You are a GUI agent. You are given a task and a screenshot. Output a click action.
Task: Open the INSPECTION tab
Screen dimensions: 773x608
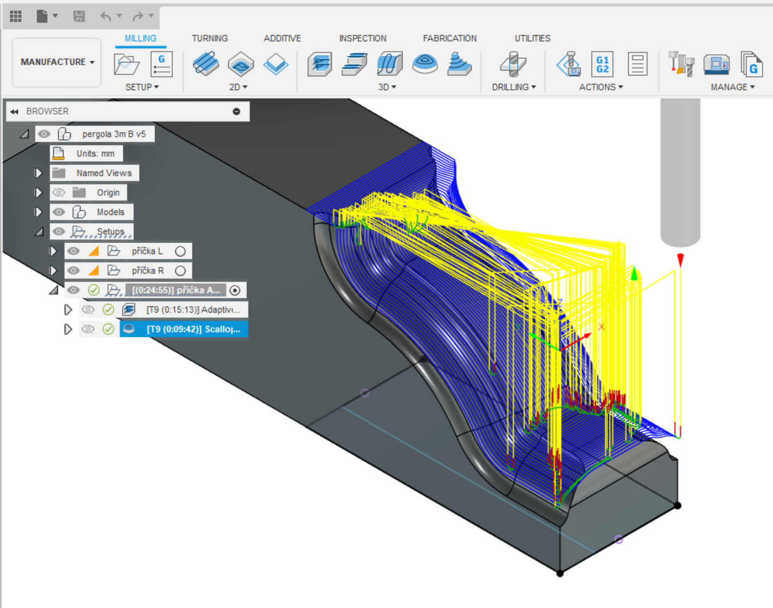pos(362,38)
